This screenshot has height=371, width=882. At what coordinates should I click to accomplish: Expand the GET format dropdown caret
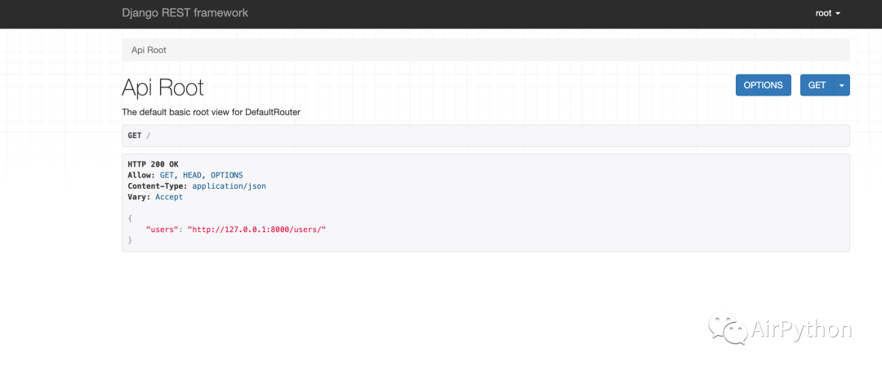pyautogui.click(x=841, y=85)
